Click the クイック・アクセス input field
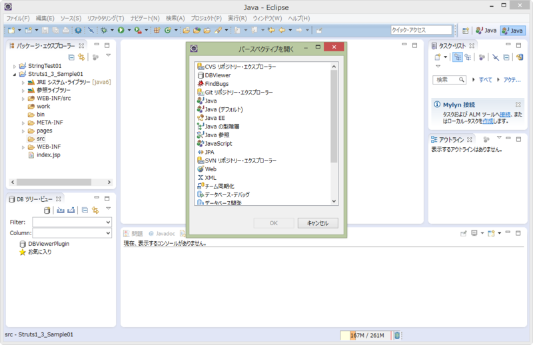Image resolution: width=533 pixels, height=345 pixels. click(x=421, y=30)
